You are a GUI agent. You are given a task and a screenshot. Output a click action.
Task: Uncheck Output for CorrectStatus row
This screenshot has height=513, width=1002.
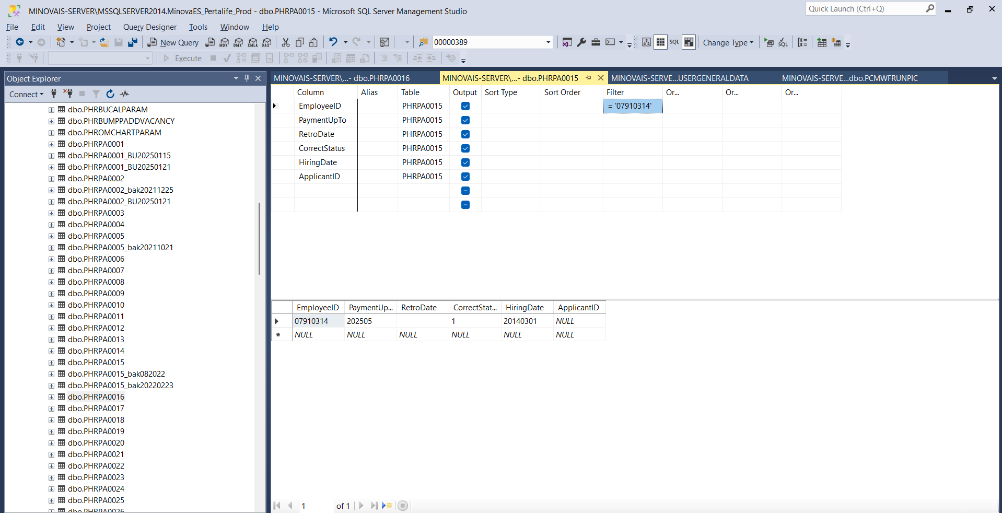click(465, 148)
